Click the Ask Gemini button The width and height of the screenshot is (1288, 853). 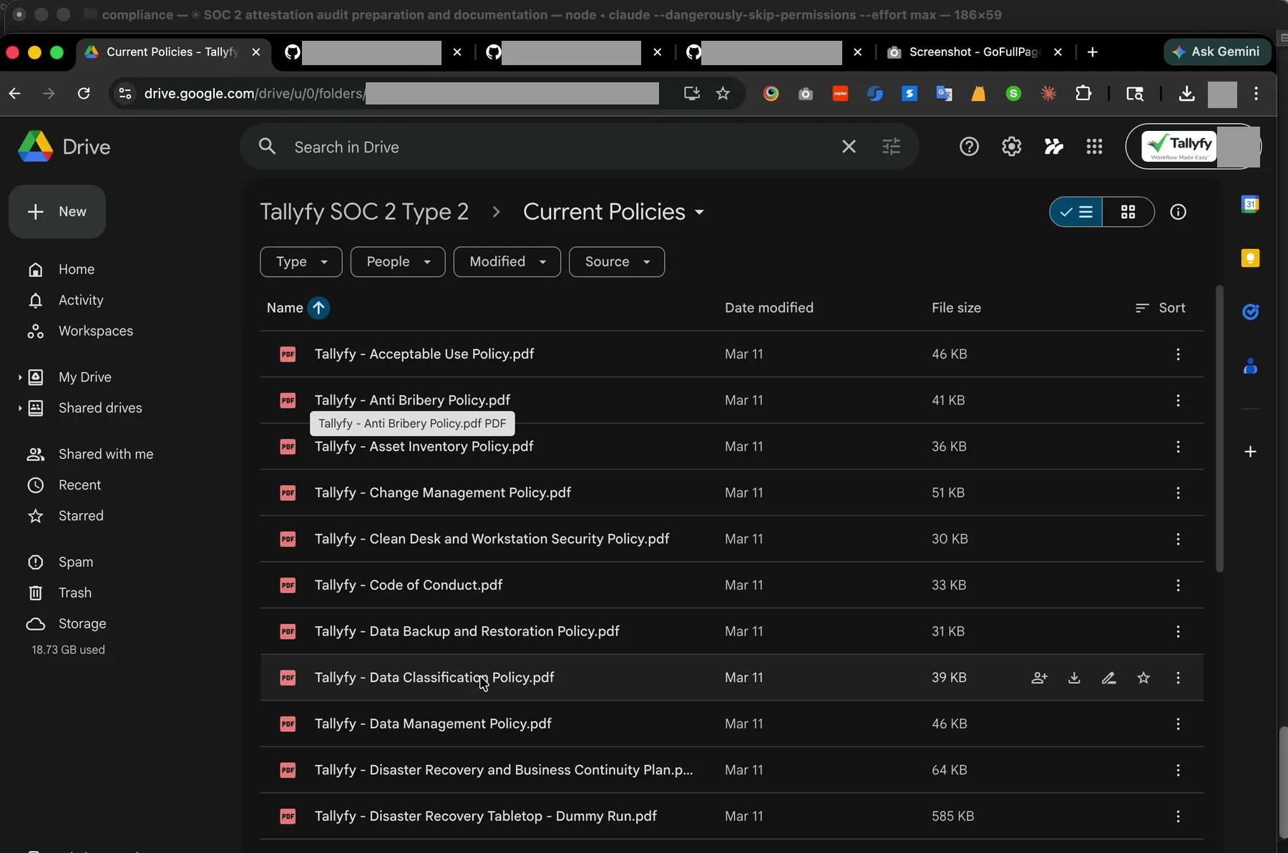tap(1217, 52)
